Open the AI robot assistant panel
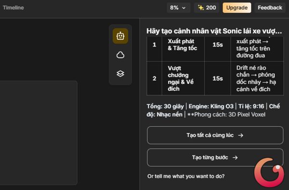Screen dimensions: 289x190 pyautogui.click(x=120, y=36)
